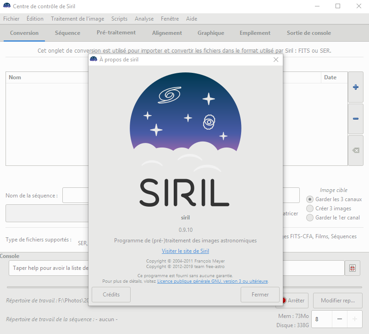This screenshot has height=334, width=369.
Task: Maximize the Siril control center window
Action: pyautogui.click(x=338, y=6)
